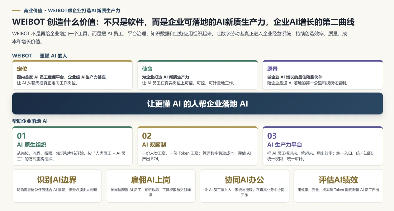Screen dimensions: 394x211
Task: Click text 让 AI 员工接入人、系统与流程
Action: (244, 192)
